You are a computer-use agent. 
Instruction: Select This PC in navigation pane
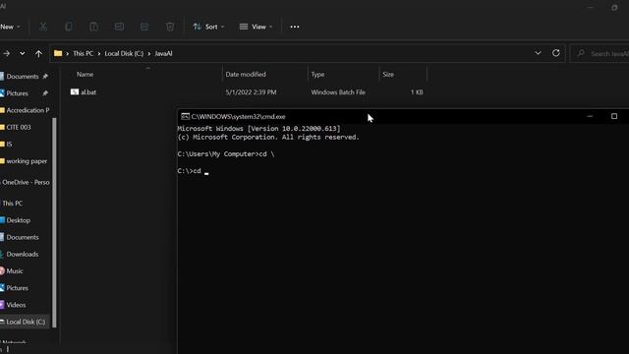point(13,204)
